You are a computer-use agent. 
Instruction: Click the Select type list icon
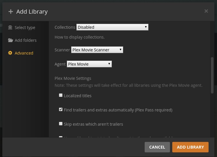pos(10,28)
